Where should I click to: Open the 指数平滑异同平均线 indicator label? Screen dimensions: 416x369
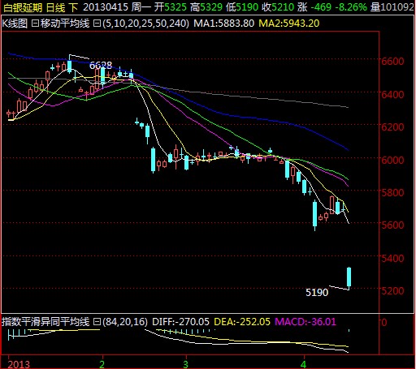pyautogui.click(x=45, y=322)
